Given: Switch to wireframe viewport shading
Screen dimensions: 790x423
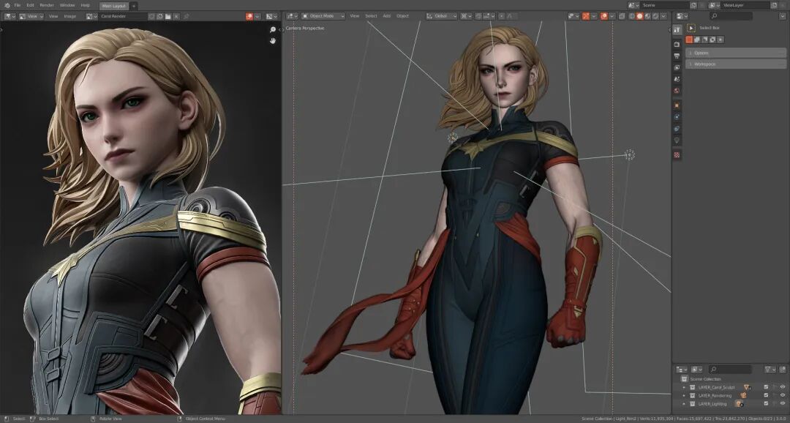Looking at the screenshot, I should click(631, 16).
